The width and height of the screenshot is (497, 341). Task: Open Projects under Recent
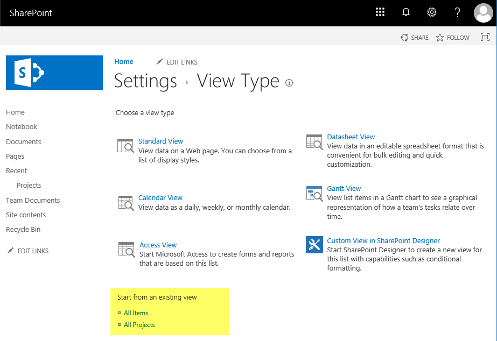pyautogui.click(x=29, y=185)
